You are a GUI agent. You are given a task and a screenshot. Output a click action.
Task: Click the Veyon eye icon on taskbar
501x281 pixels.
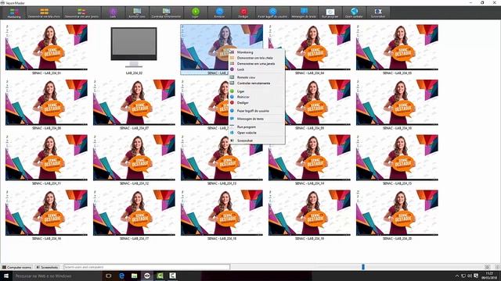pyautogui.click(x=147, y=276)
